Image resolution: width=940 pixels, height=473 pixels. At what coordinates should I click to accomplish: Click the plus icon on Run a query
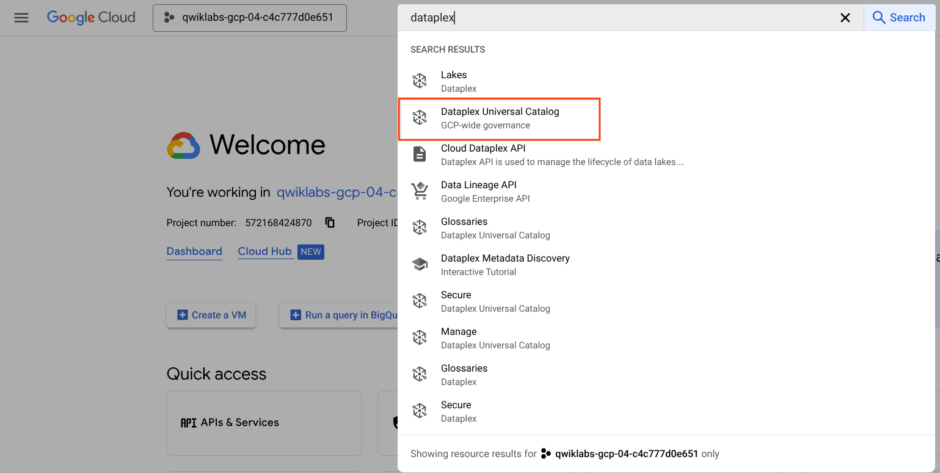tap(296, 315)
